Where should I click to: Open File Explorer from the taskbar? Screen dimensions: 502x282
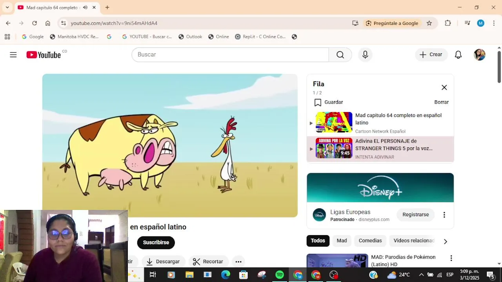(x=189, y=275)
